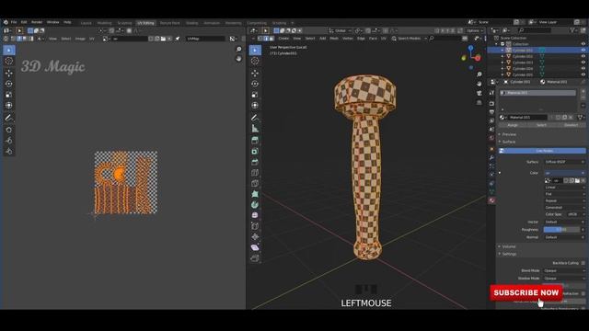
Task: Open the Render properties tab icon
Action: pos(491,103)
